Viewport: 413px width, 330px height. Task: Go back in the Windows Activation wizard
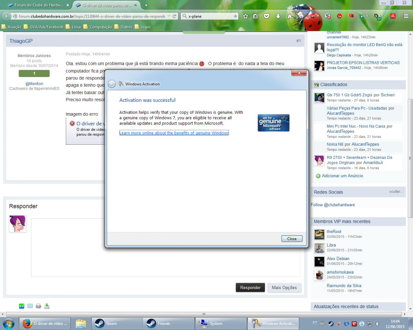[112, 84]
